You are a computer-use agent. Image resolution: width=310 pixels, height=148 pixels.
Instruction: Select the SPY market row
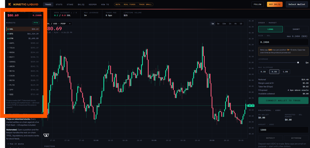23,89
